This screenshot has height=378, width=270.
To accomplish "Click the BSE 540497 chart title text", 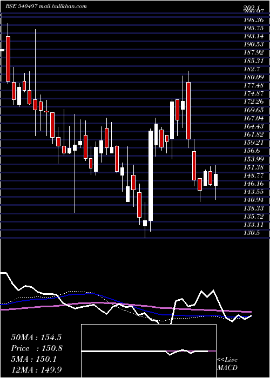I will tap(46, 6).
